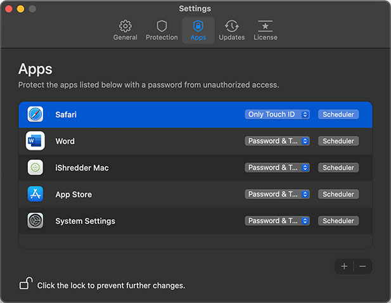Open Safari's Only Touch ID dropdown
Image resolution: width=391 pixels, height=303 pixels.
(277, 115)
